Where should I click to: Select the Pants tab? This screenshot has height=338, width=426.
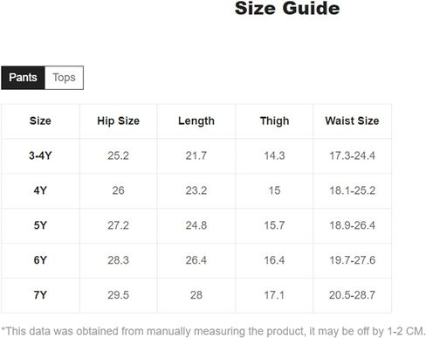[23, 78]
